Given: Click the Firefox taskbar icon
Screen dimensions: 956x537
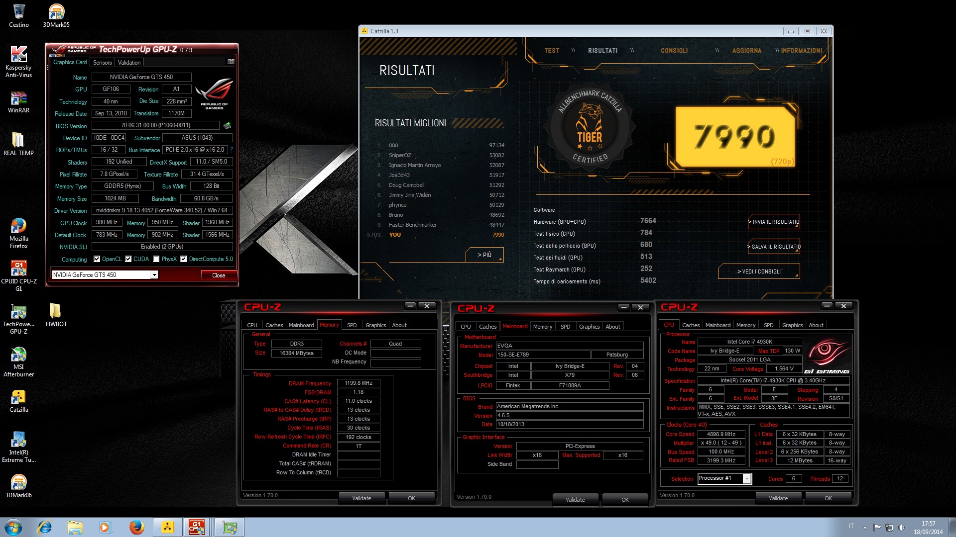Looking at the screenshot, I should click(x=136, y=527).
